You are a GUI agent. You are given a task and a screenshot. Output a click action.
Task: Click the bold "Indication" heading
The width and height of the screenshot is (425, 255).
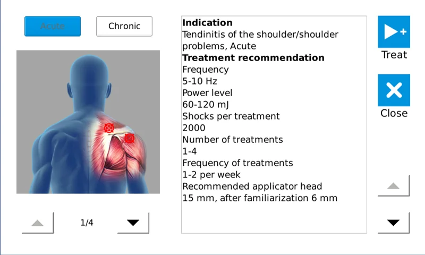(207, 23)
